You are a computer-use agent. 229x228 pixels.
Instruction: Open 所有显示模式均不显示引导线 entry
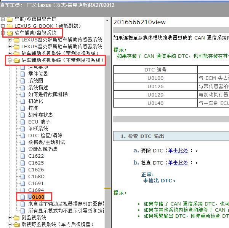[66, 211]
